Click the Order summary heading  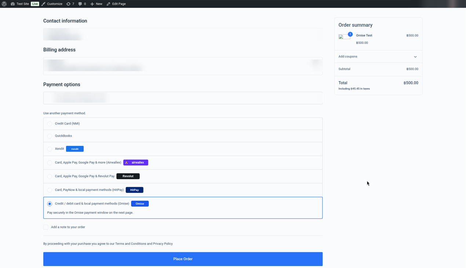(356, 25)
